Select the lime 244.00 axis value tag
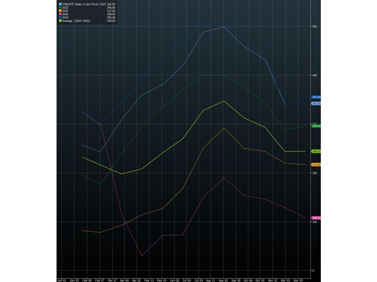This screenshot has width=377, height=282. click(316, 152)
